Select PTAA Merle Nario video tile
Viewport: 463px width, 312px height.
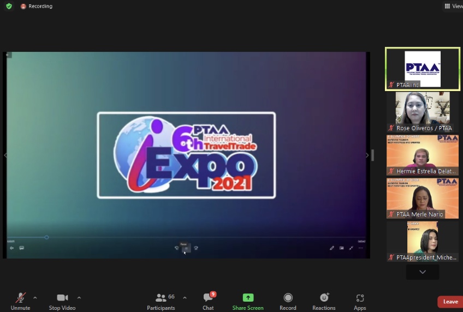[x=423, y=198]
